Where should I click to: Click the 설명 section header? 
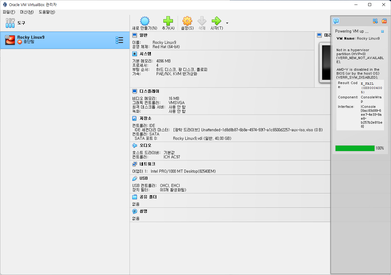144,211
